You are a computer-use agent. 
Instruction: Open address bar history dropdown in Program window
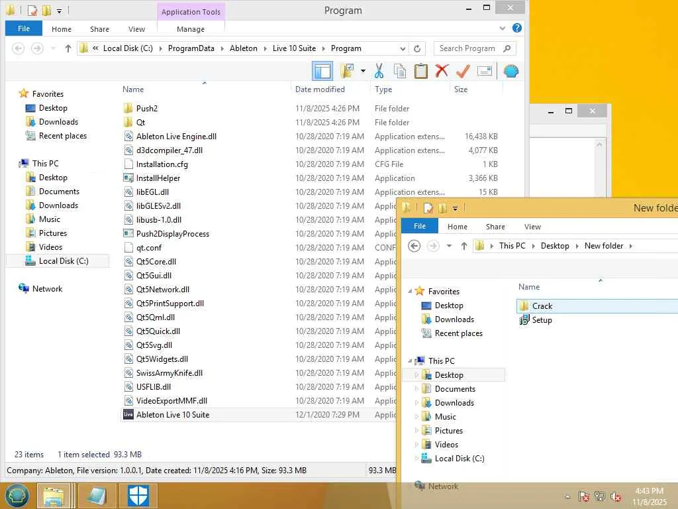(403, 48)
